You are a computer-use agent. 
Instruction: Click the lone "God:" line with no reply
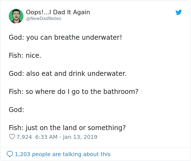16,110
